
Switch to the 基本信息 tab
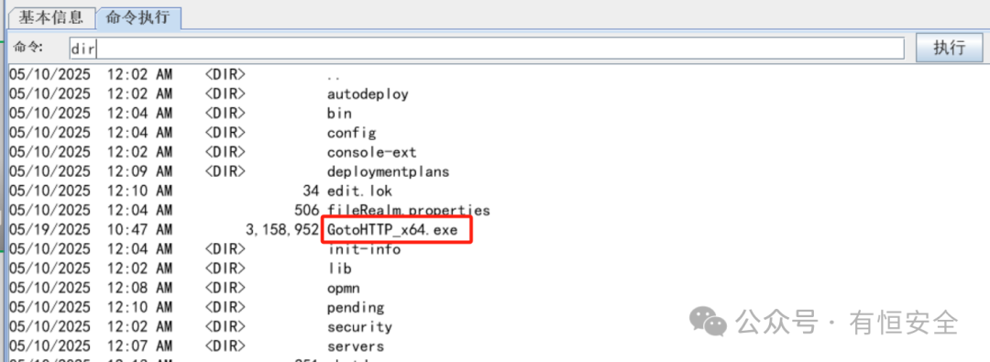(x=50, y=17)
